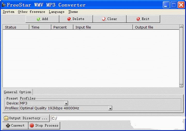Viewport: 186px width, 131px height.
Task: Open the Theme menu
Action: click(x=73, y=12)
